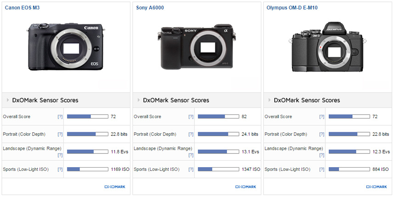Open Landscape Dynamic Range help [?] for Olympus
The width and height of the screenshot is (395, 197).
pos(322,155)
